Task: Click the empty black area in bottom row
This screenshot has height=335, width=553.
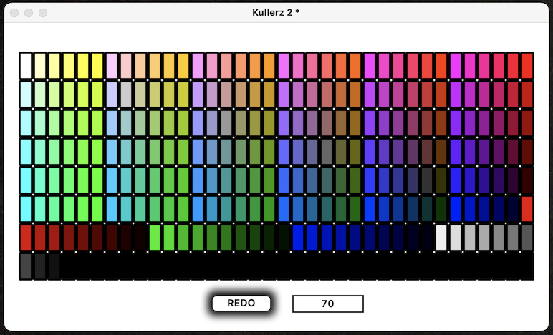Action: pos(287,266)
